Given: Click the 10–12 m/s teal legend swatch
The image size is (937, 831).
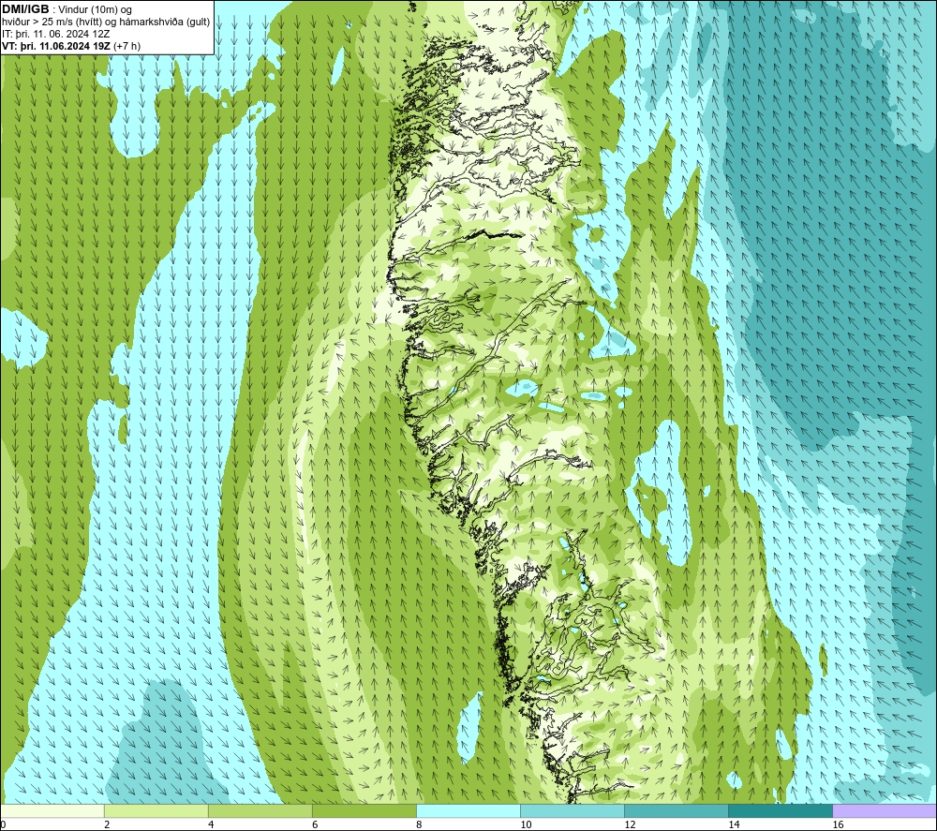Looking at the screenshot, I should (x=573, y=811).
